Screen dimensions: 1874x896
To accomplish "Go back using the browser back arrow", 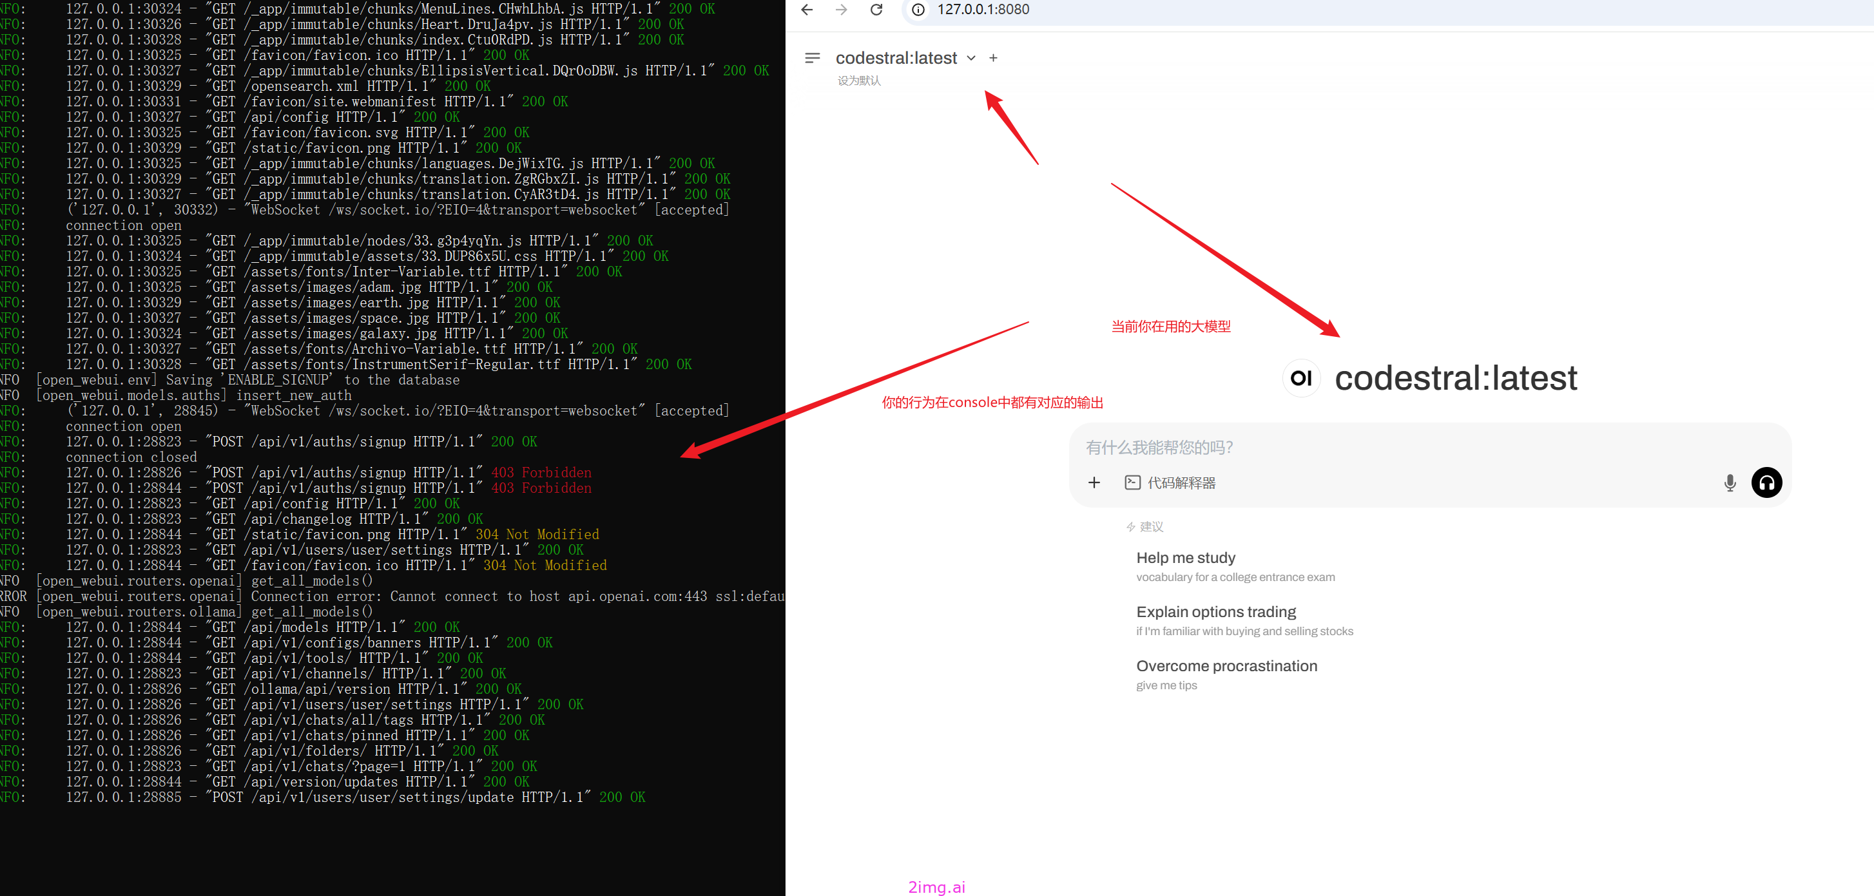I will (806, 10).
